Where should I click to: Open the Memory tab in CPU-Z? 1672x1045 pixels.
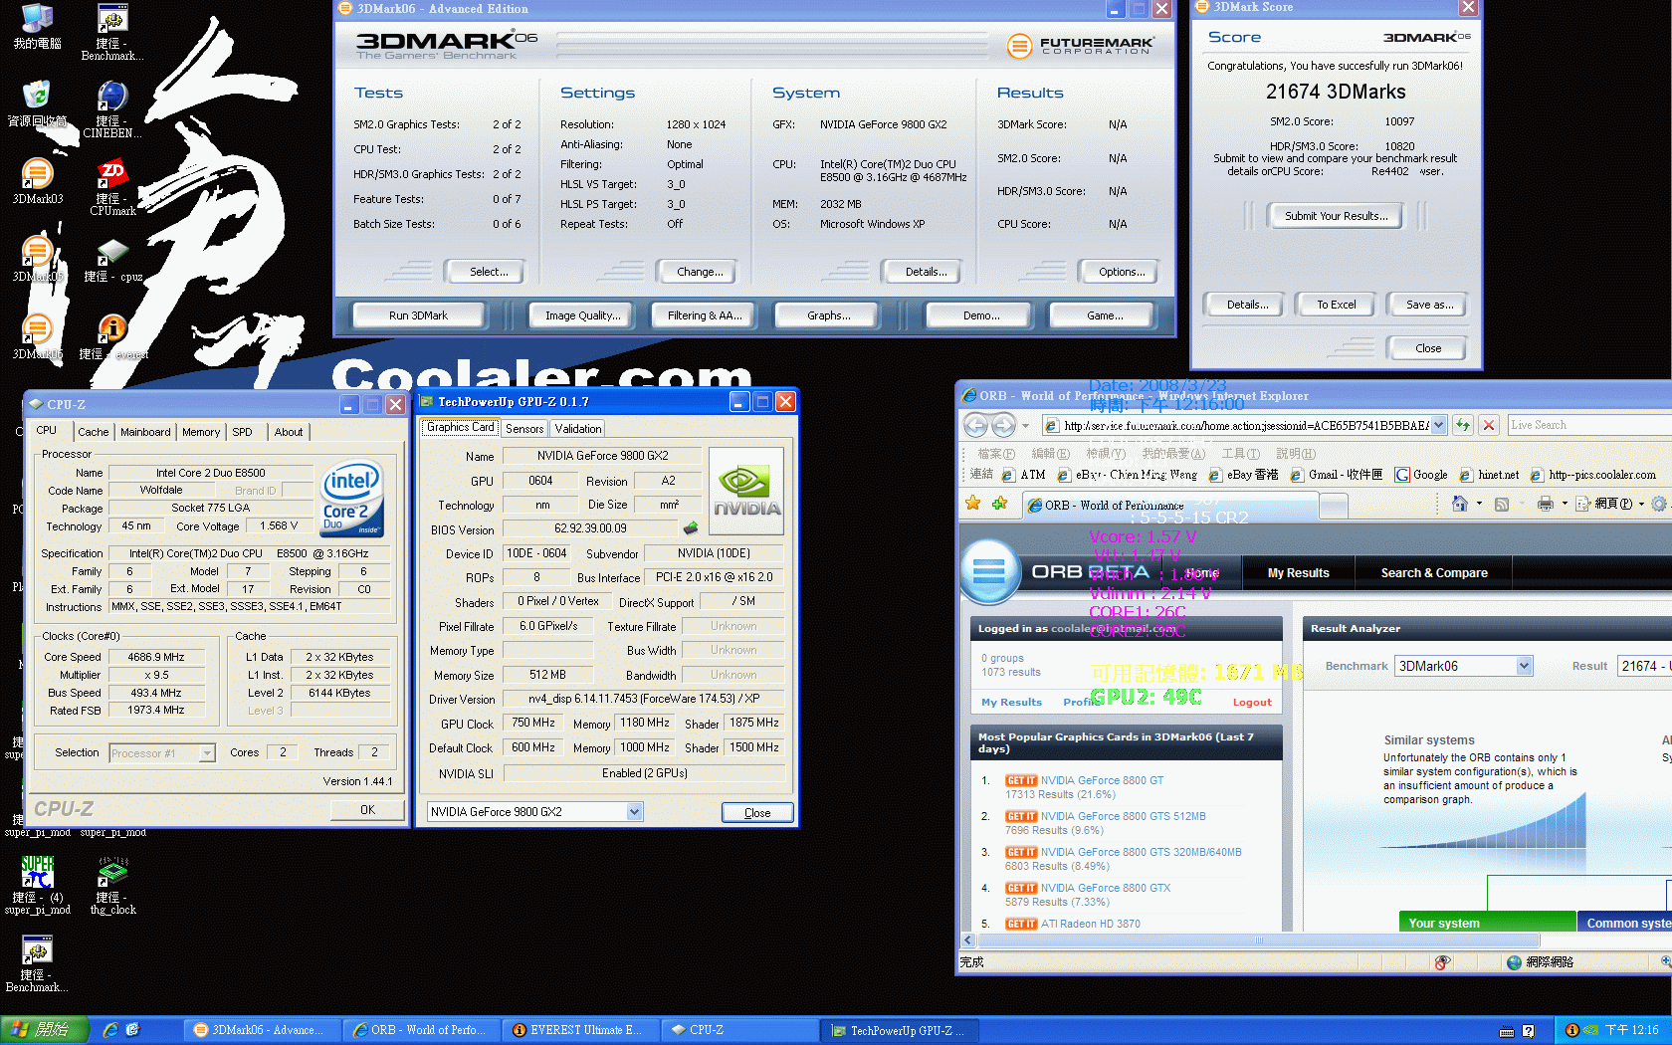point(200,432)
